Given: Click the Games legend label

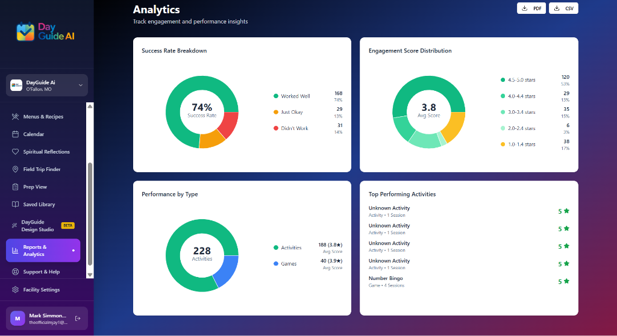Looking at the screenshot, I should tap(289, 264).
